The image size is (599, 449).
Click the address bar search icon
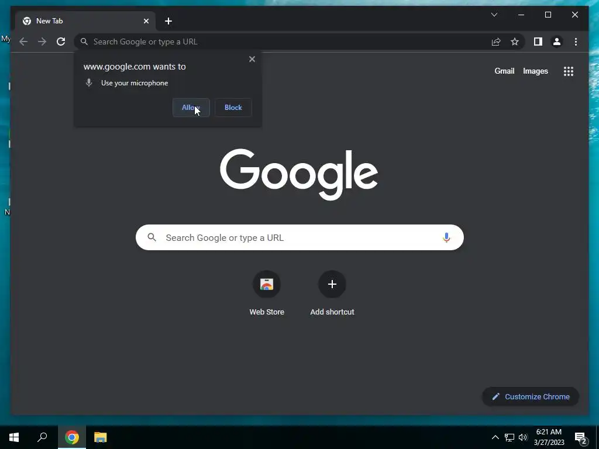pos(84,42)
